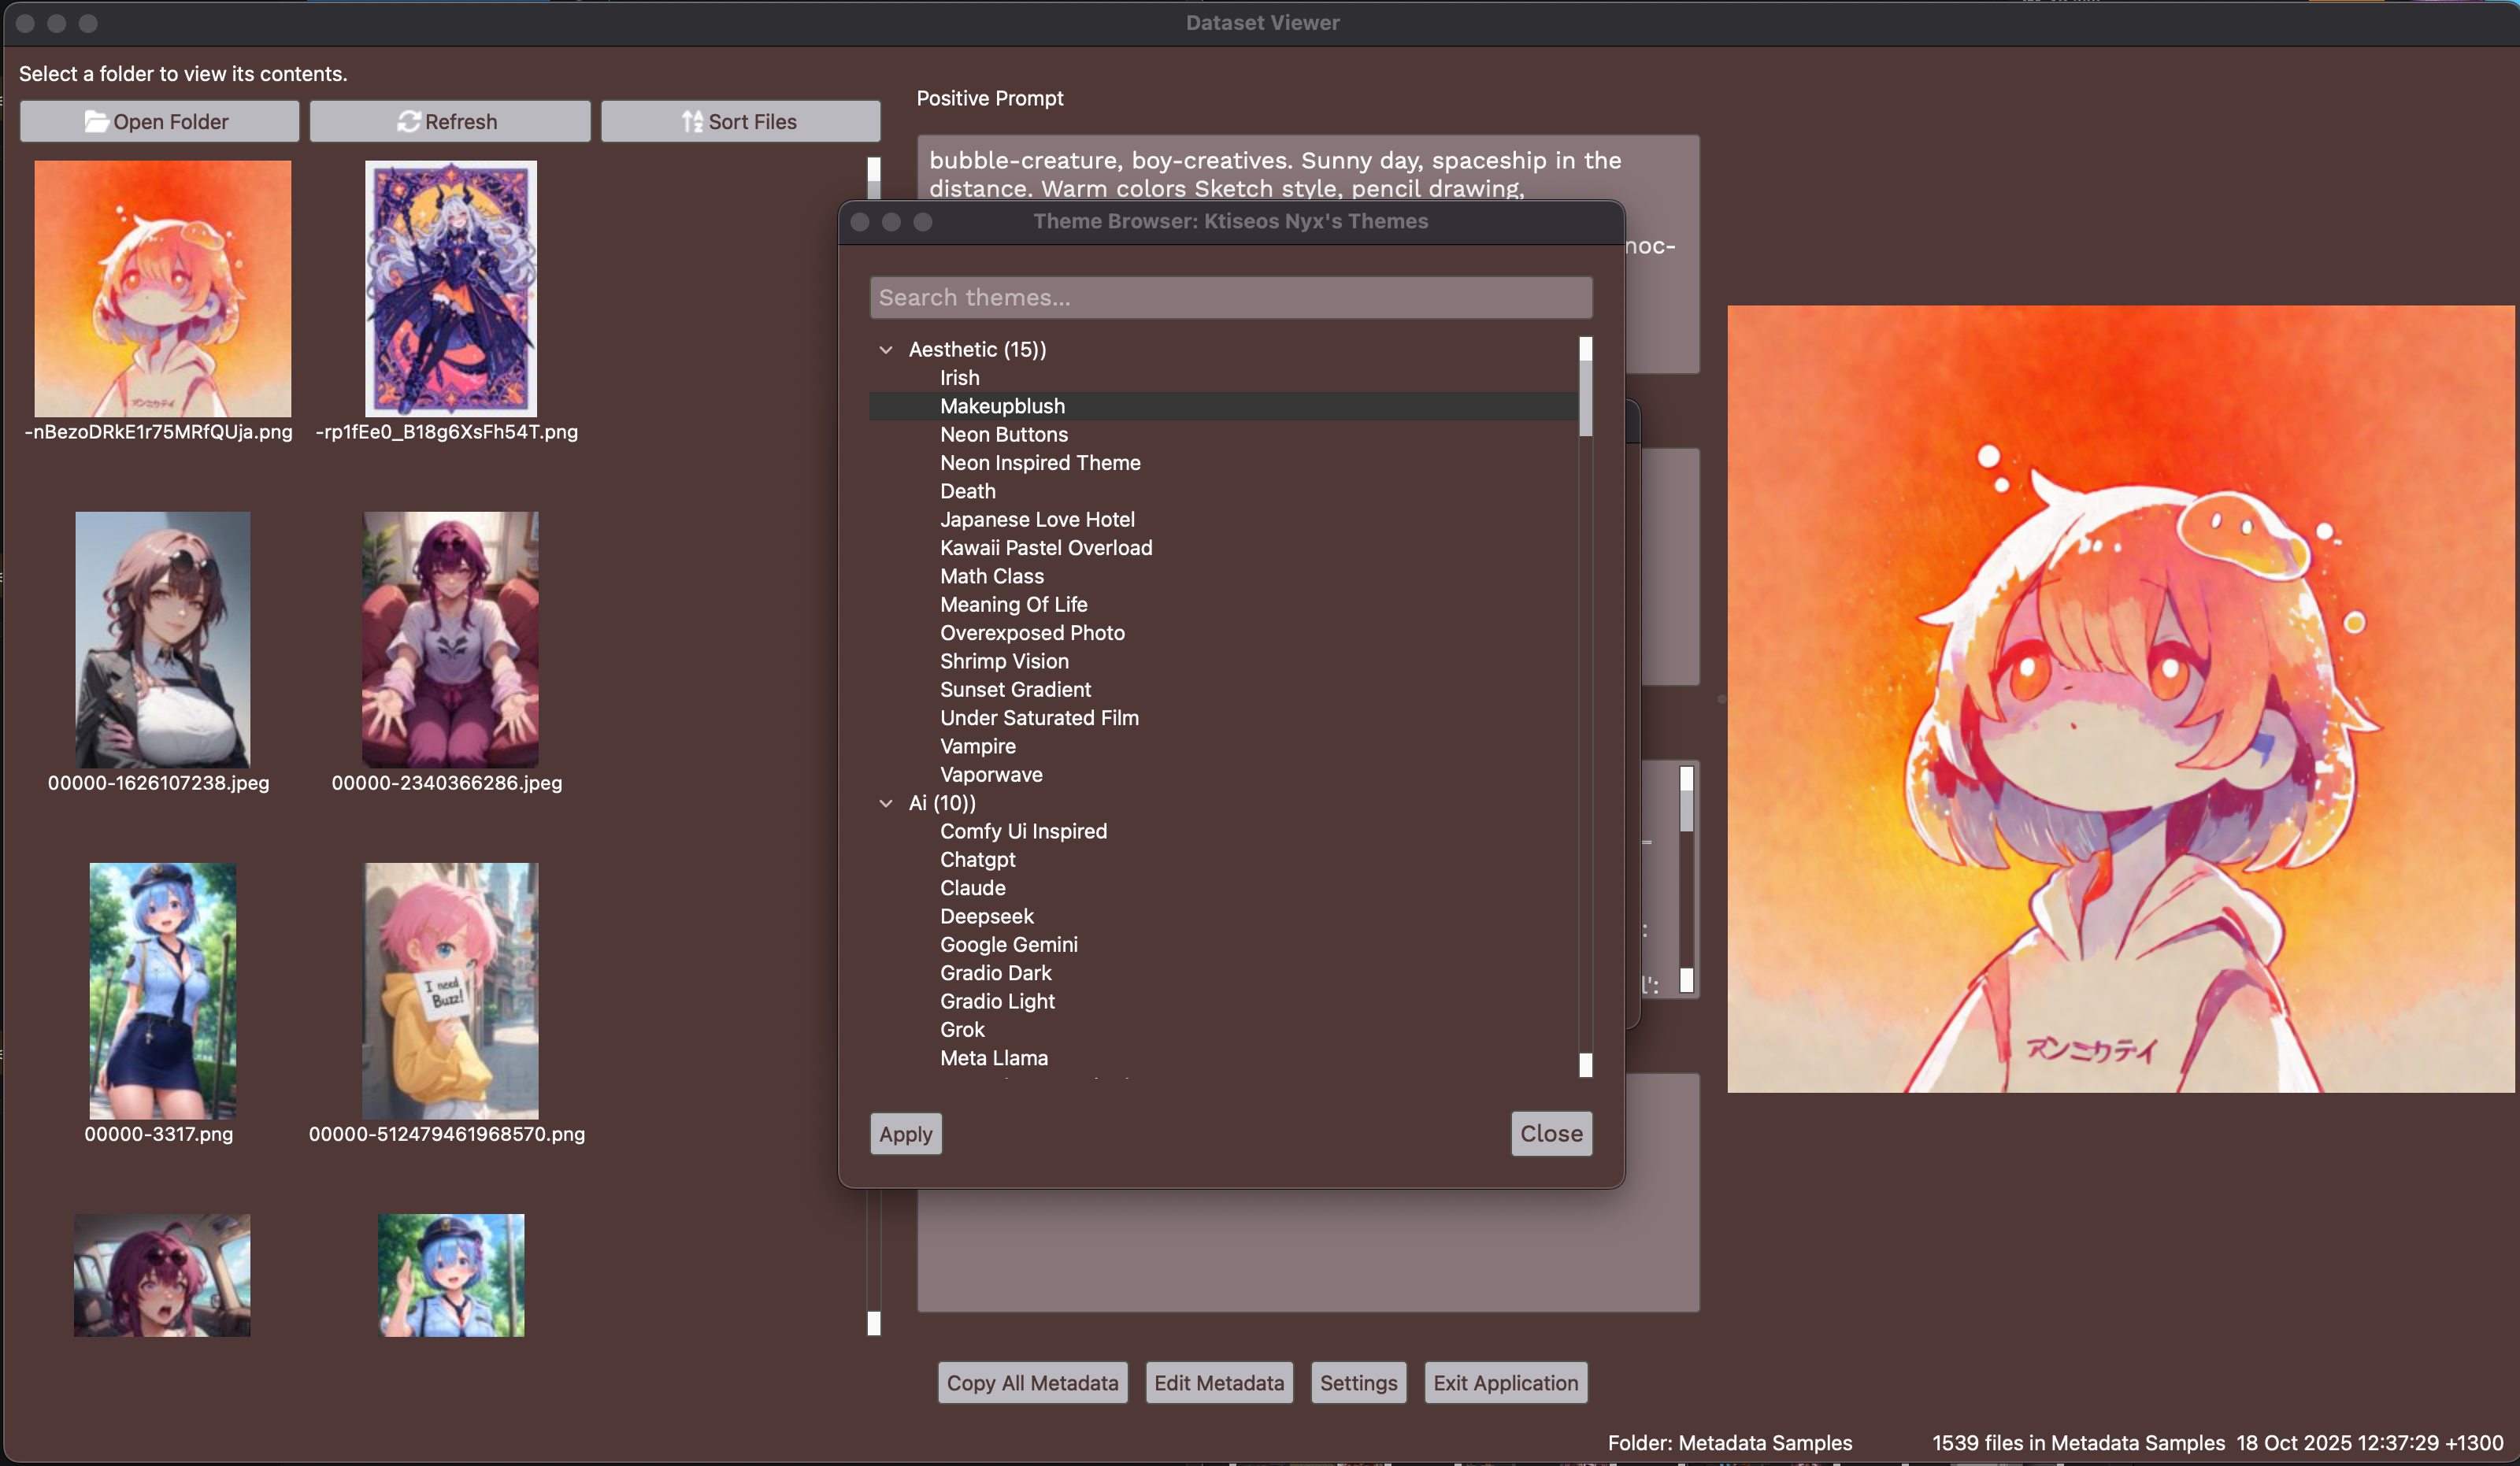This screenshot has height=1466, width=2520.
Task: Exit the application
Action: click(1505, 1382)
